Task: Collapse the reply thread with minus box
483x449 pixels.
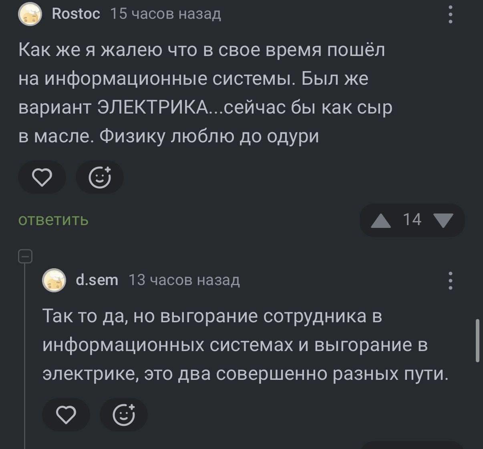Action: click(25, 256)
